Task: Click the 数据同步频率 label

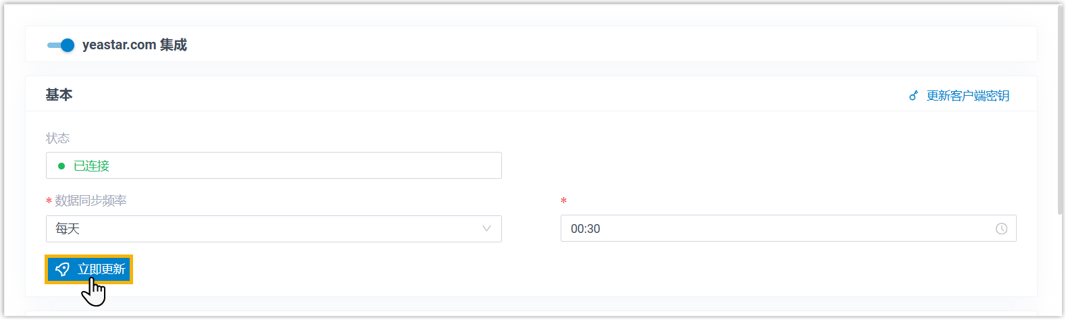Action: [91, 201]
